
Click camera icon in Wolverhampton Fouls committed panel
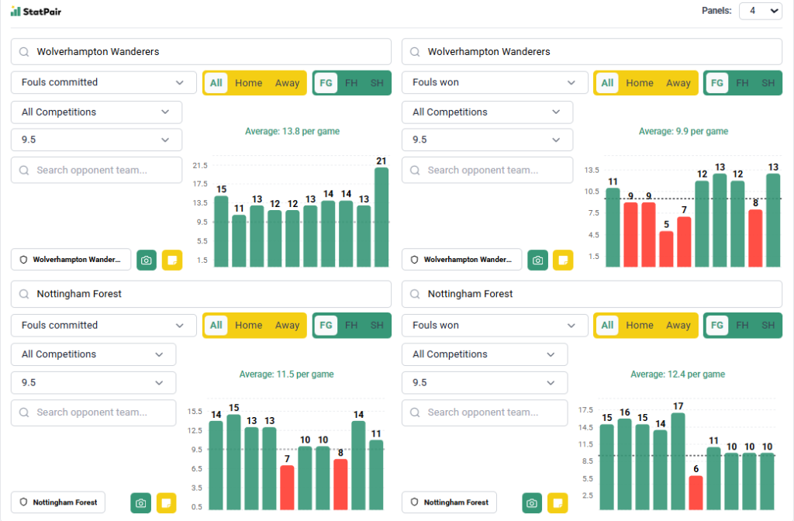(x=147, y=260)
